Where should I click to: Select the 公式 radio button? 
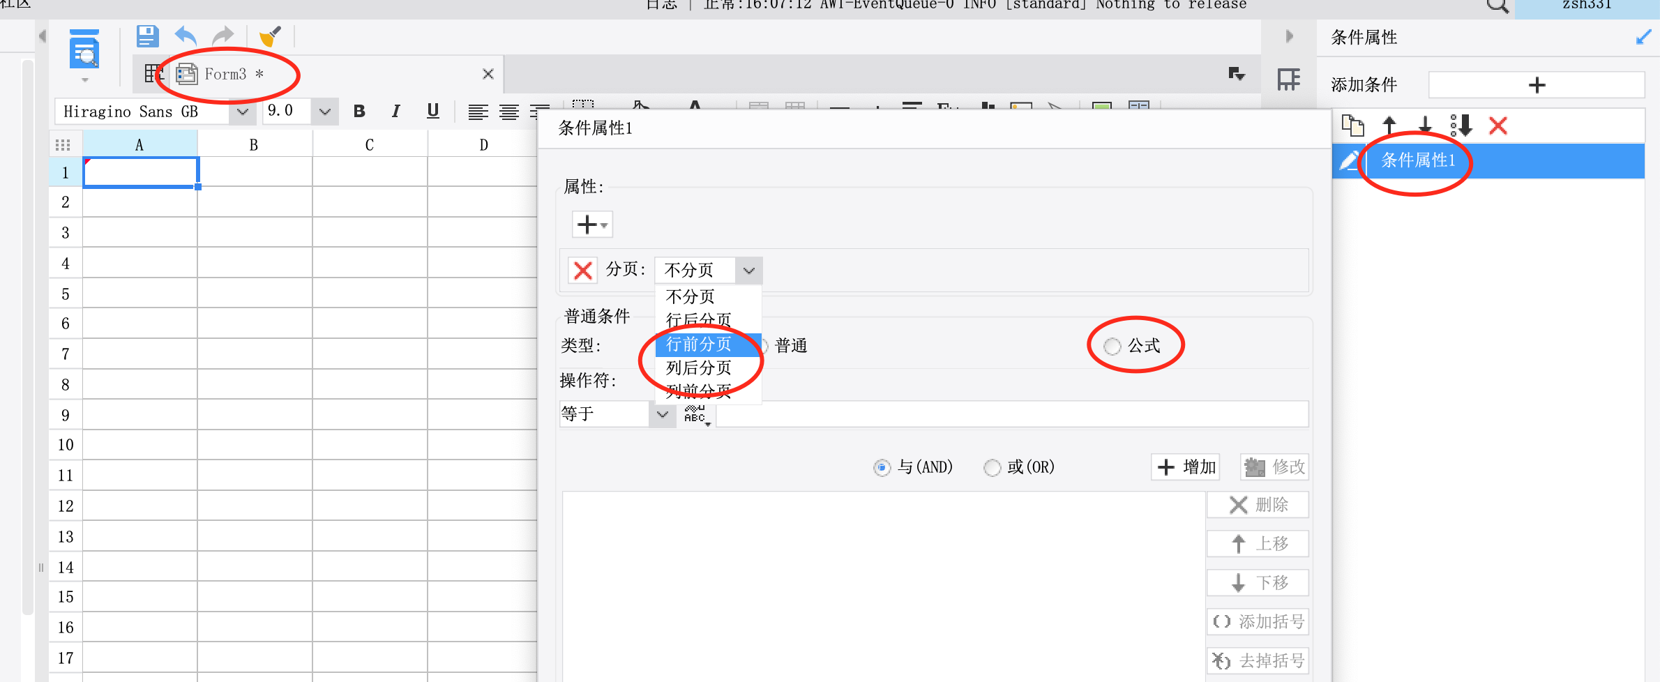pyautogui.click(x=1112, y=346)
